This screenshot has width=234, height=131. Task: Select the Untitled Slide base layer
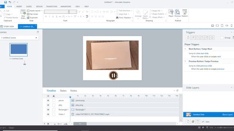tap(209, 115)
